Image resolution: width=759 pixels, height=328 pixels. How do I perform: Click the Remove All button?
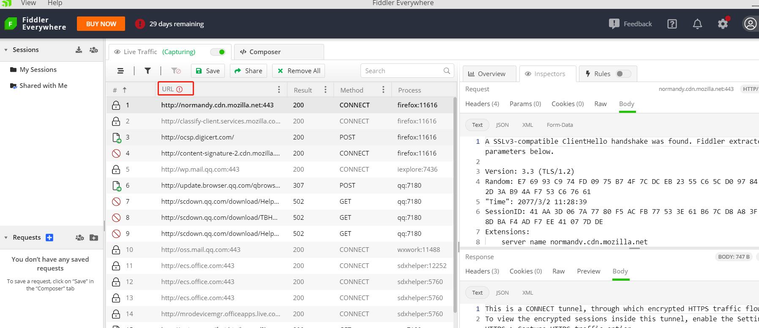coord(299,71)
